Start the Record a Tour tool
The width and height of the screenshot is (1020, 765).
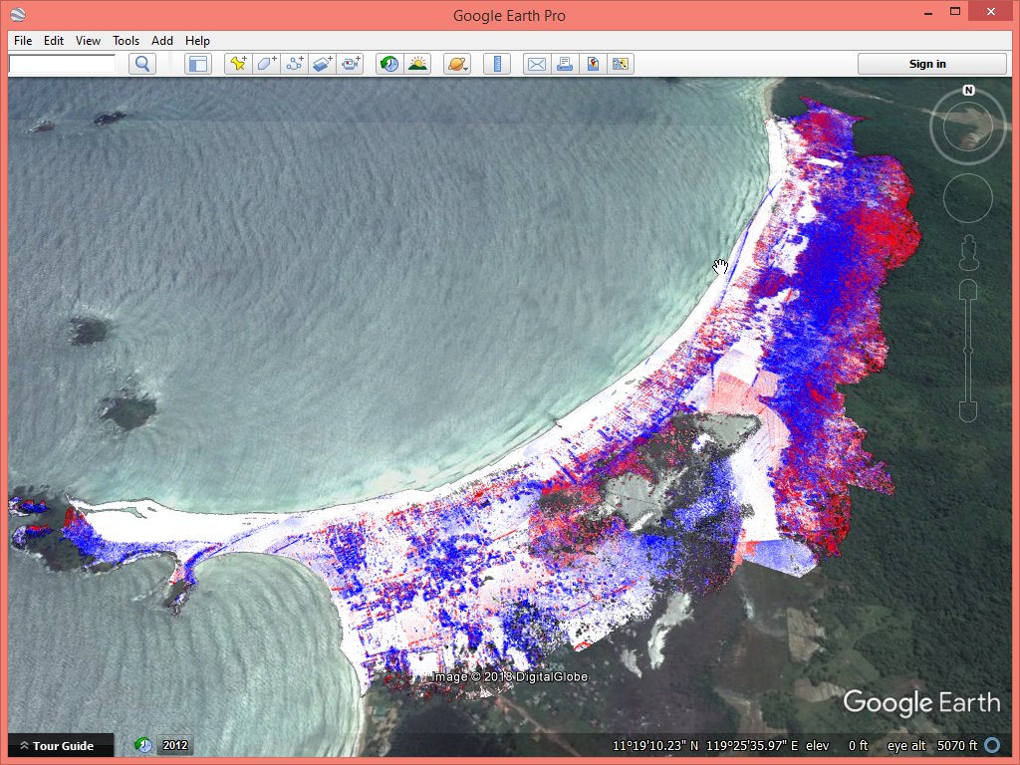350,64
